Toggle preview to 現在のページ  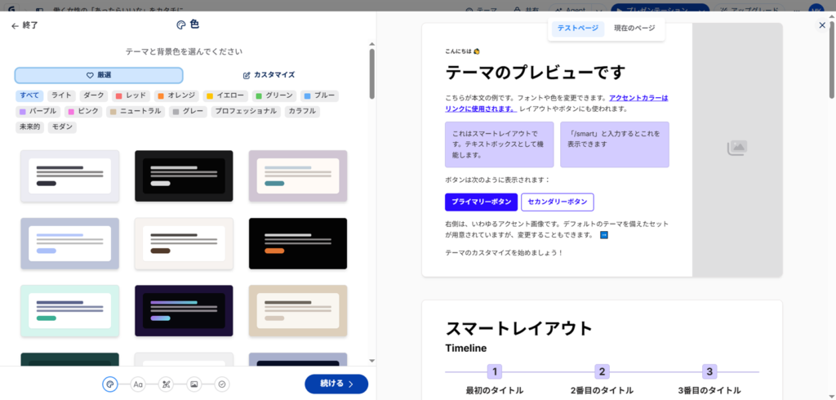point(634,29)
